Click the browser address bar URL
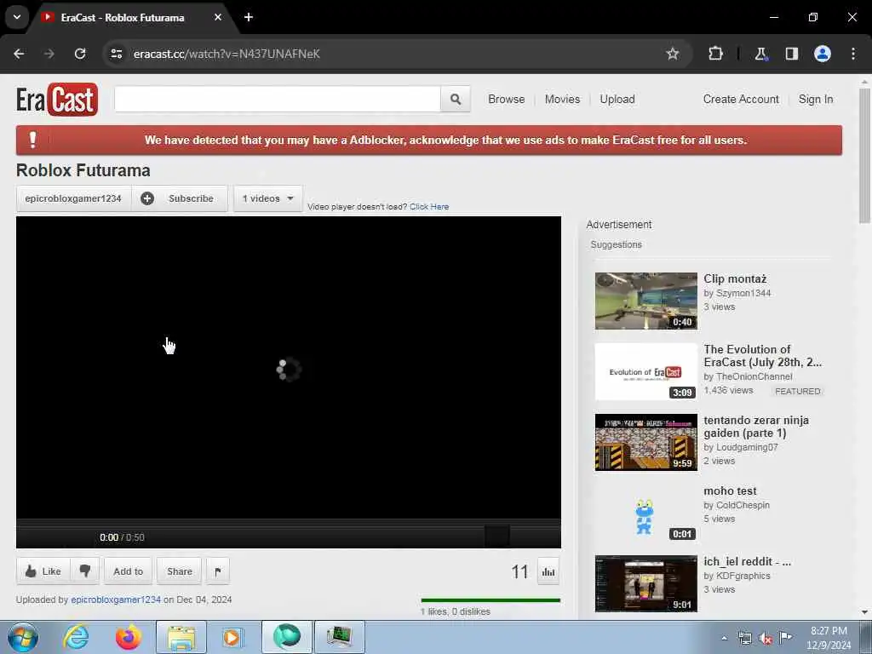The height and width of the screenshot is (654, 872). pyautogui.click(x=227, y=54)
